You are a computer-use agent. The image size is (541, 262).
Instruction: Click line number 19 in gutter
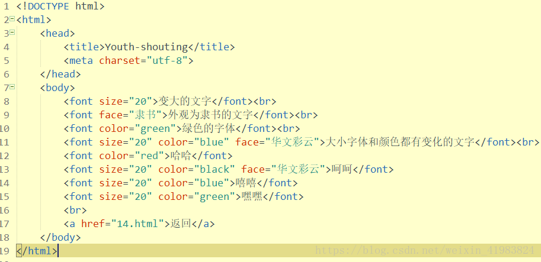click(x=5, y=251)
